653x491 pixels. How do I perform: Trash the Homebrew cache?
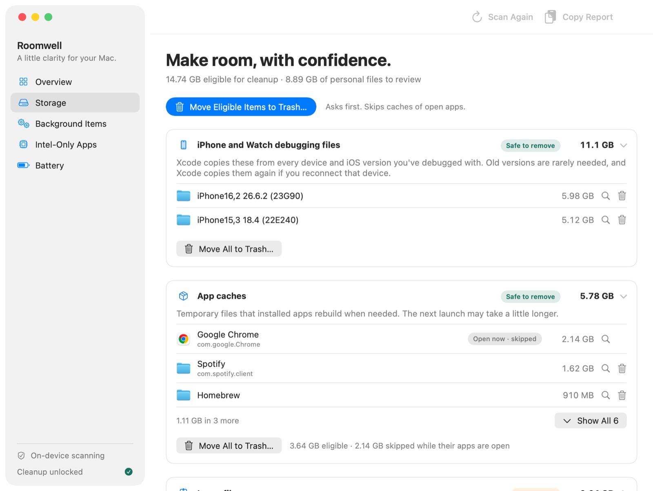(x=622, y=395)
